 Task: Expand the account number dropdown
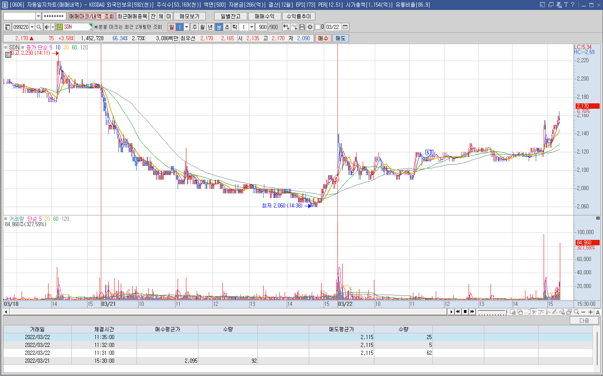point(38,16)
